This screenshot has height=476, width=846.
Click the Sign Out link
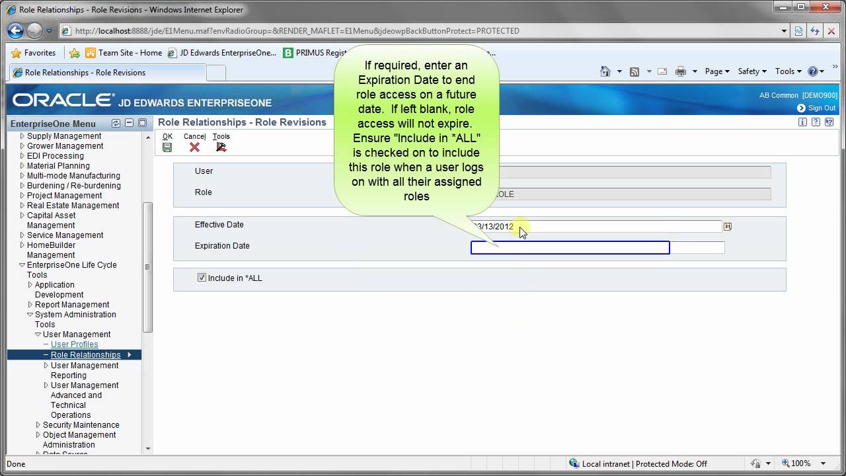tap(822, 108)
